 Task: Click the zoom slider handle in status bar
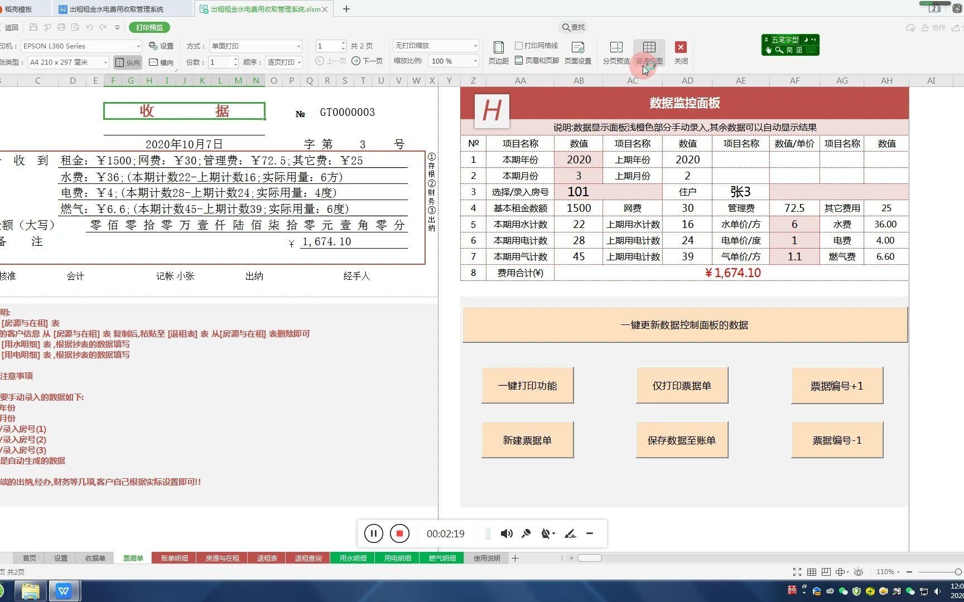pyautogui.click(x=958, y=572)
